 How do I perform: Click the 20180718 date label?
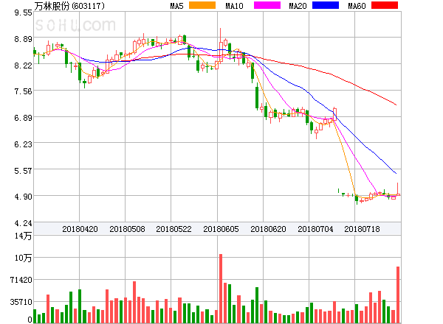[362, 229]
